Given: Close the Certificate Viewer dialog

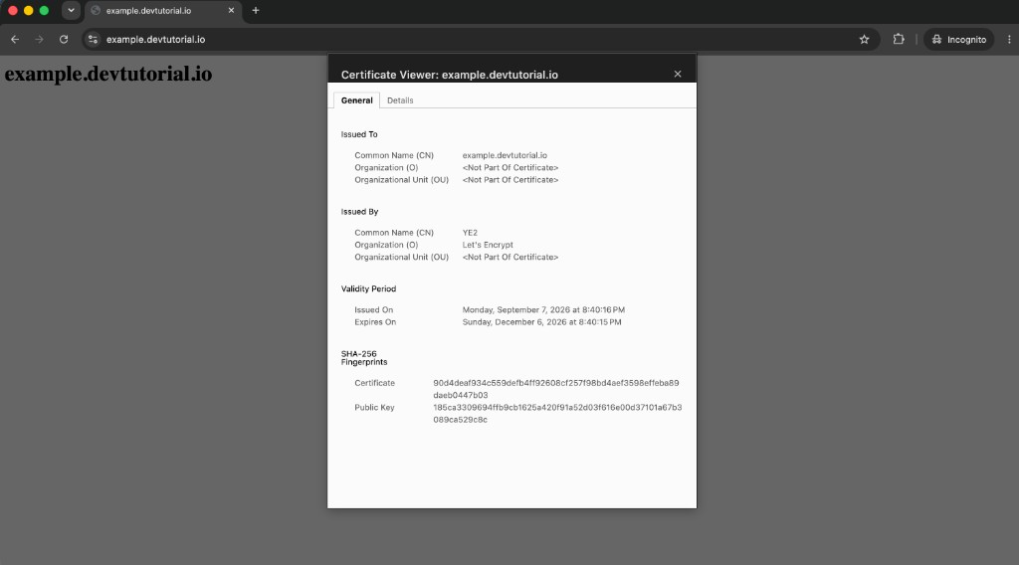Looking at the screenshot, I should coord(677,74).
